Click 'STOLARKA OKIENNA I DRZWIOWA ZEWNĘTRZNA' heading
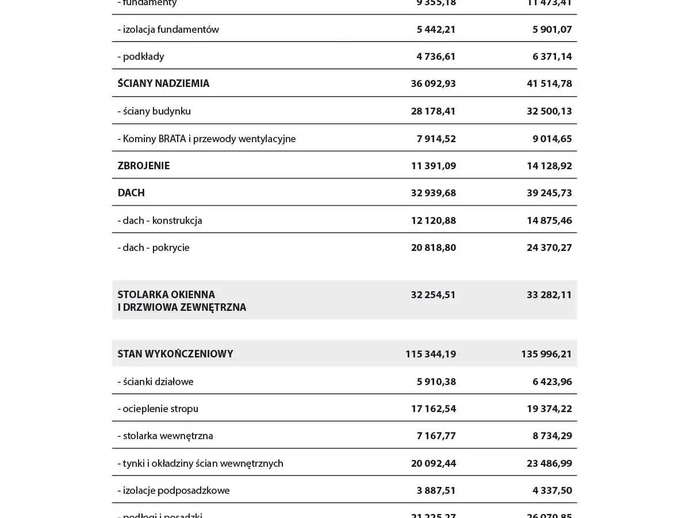The image size is (690, 518). click(x=182, y=301)
